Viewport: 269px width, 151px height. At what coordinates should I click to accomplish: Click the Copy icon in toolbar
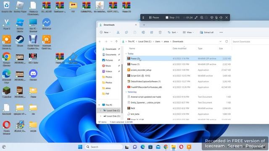(127, 32)
